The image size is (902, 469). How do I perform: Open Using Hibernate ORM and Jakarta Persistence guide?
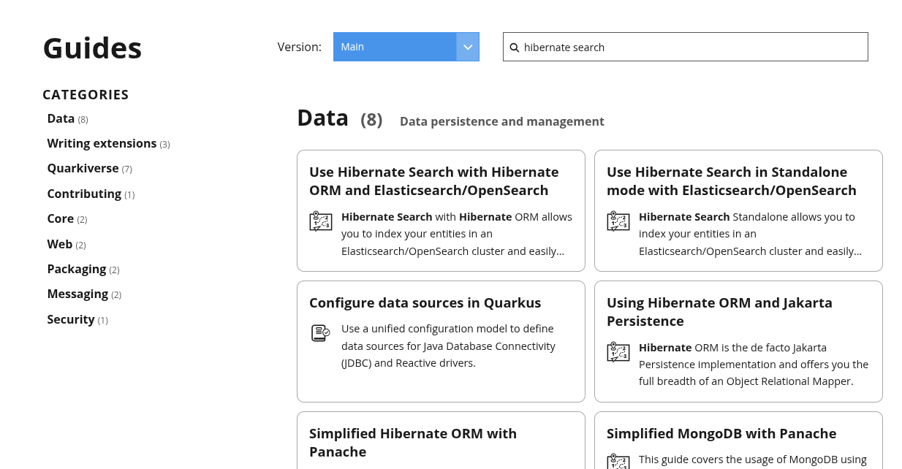tap(719, 312)
